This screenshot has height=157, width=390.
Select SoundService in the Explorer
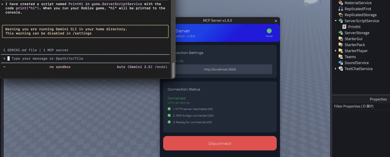pyautogui.click(x=357, y=63)
